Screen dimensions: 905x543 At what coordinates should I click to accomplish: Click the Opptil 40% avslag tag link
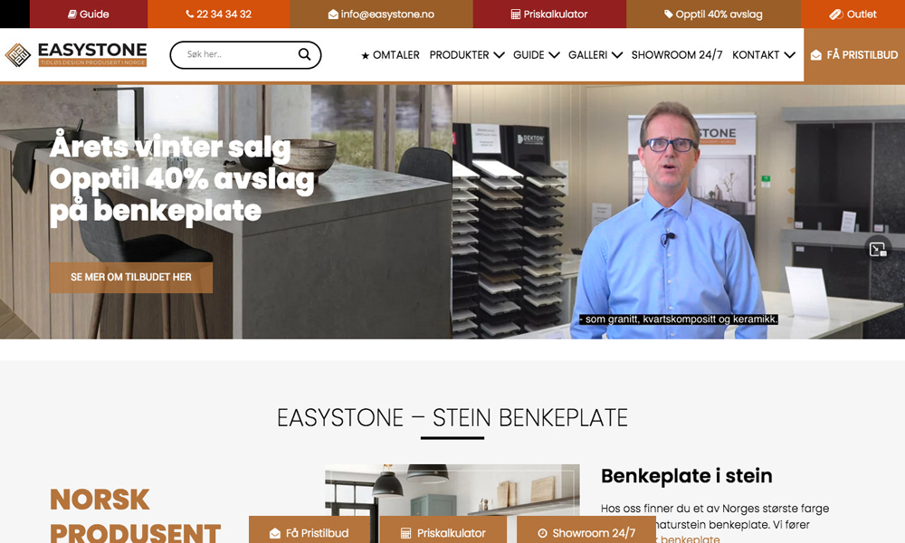point(713,14)
